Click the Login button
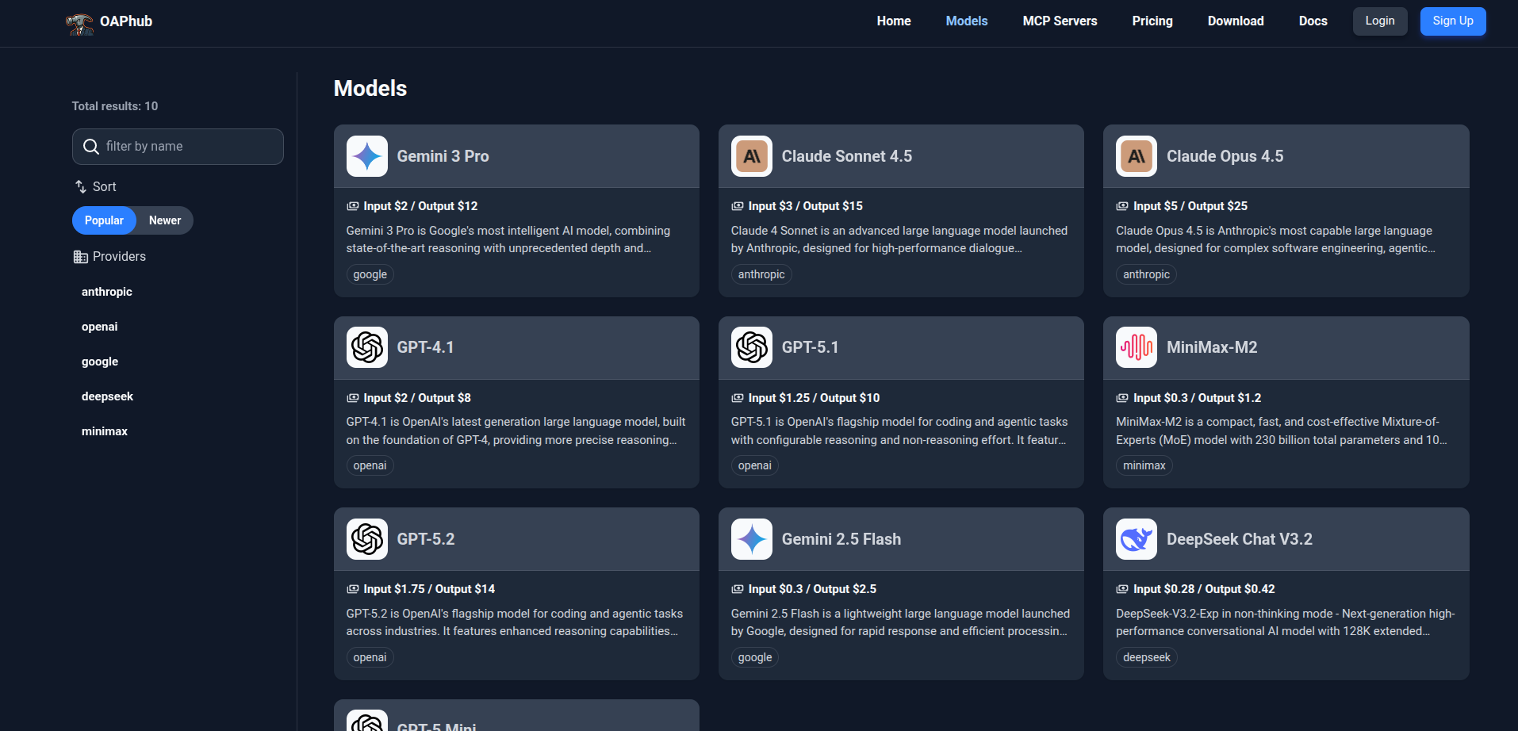Image resolution: width=1518 pixels, height=731 pixels. pos(1379,21)
